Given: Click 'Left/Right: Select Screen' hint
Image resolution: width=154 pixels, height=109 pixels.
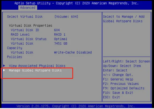Looking at the screenshot, I should tap(126, 61).
